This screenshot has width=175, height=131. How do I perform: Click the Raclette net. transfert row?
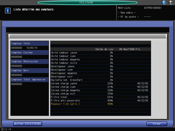click(101, 80)
